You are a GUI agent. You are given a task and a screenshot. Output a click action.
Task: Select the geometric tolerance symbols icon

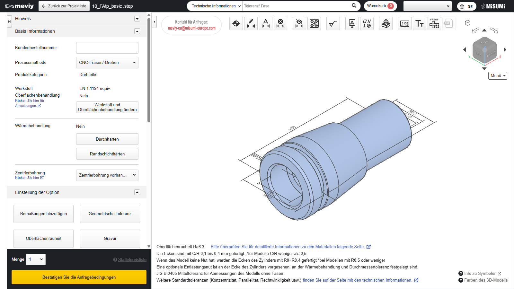[367, 23]
